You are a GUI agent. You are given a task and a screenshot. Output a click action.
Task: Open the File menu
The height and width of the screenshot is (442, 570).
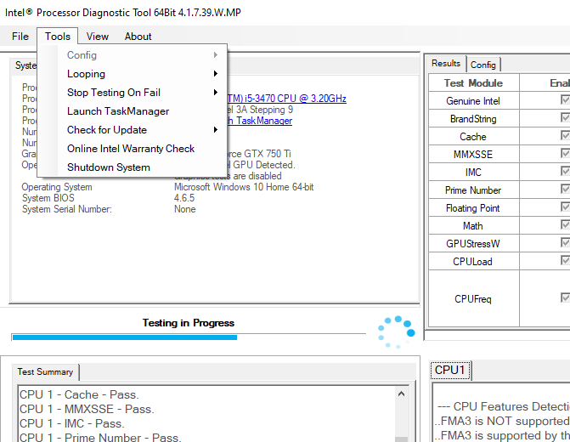coord(20,37)
